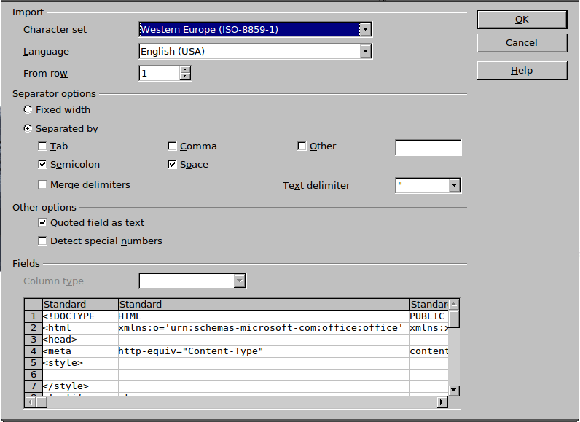Click the '</style>' preview cell
Image resolution: width=580 pixels, height=422 pixels.
pyautogui.click(x=80, y=386)
